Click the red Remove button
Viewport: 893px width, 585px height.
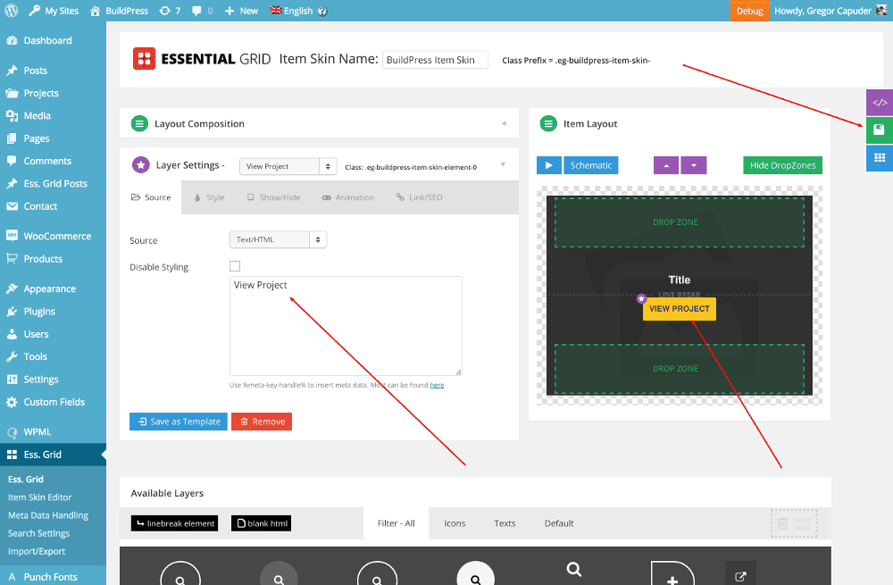(x=262, y=422)
